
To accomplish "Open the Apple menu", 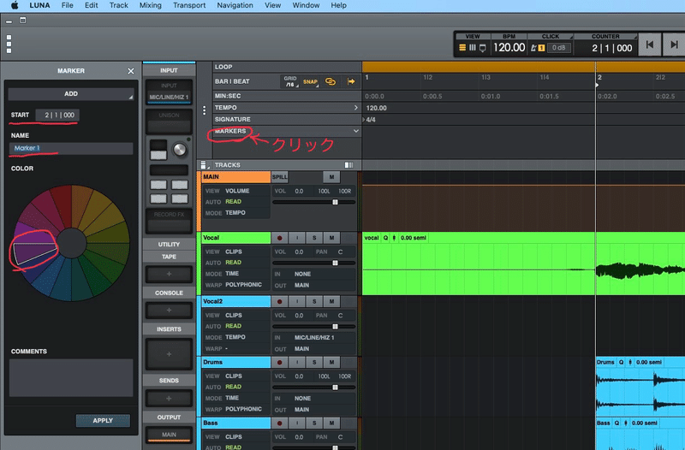I will [x=15, y=5].
